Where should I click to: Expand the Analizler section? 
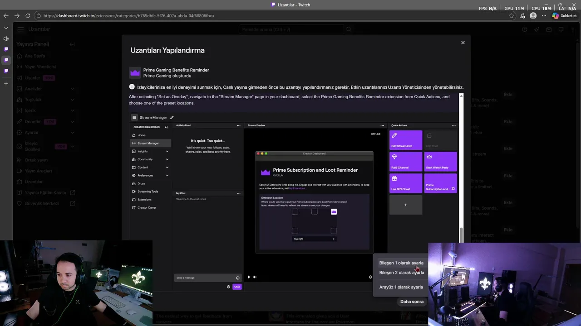click(73, 89)
